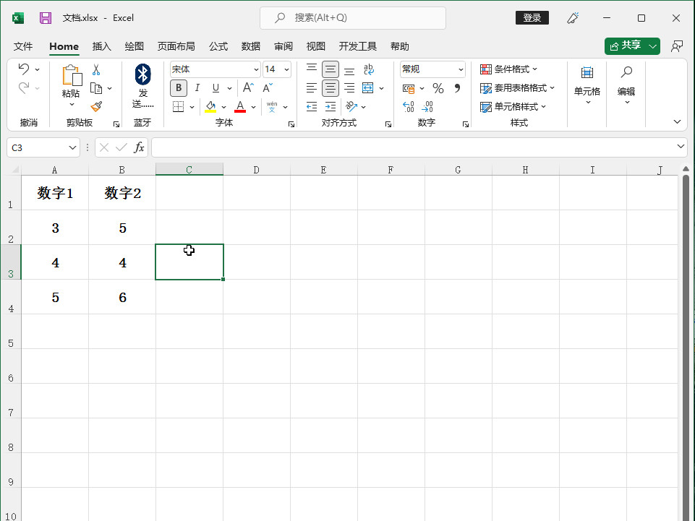Toggle the Center horizontal alignment button
This screenshot has width=695, height=521.
tap(331, 88)
